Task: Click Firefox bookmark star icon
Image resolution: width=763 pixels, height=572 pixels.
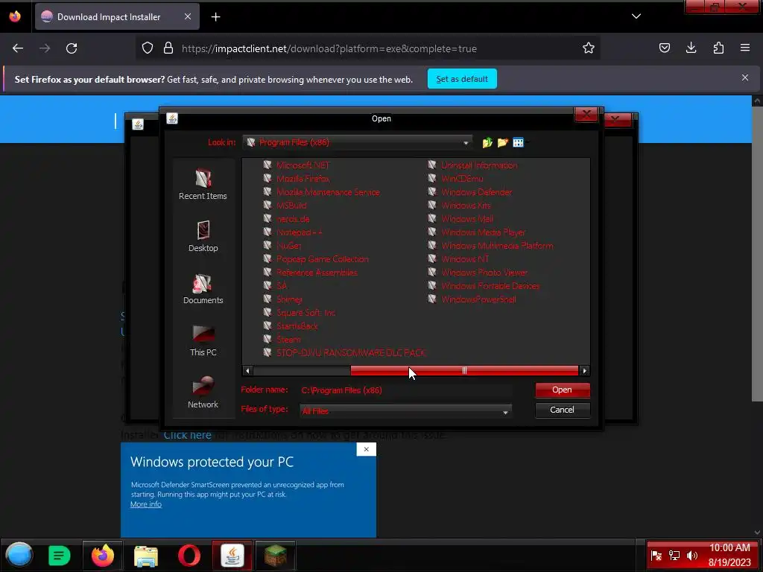Action: tap(589, 48)
